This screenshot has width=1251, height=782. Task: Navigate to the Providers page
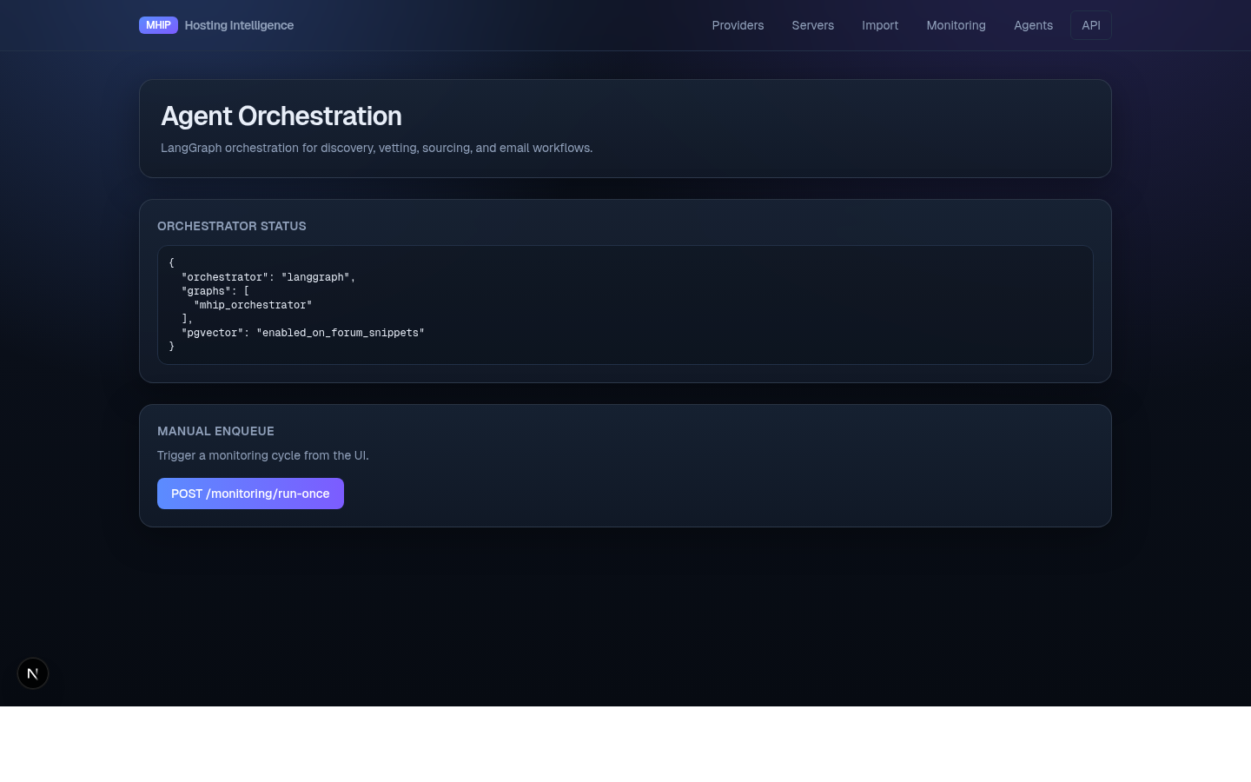738,25
